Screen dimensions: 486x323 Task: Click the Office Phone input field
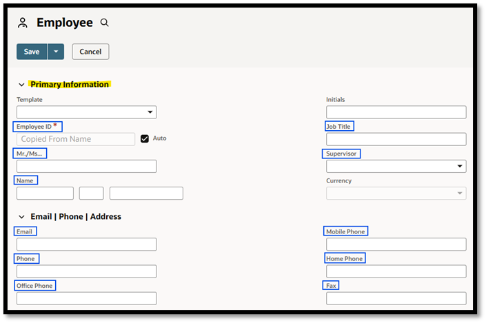pos(86,298)
